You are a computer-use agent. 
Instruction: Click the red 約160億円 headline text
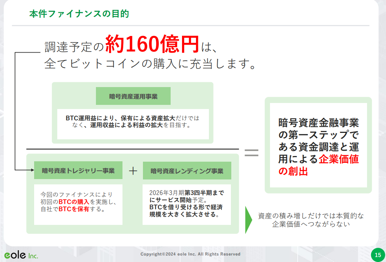pyautogui.click(x=152, y=44)
